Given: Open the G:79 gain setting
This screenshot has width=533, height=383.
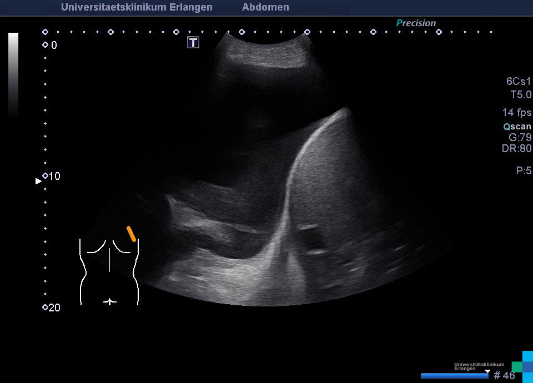Looking at the screenshot, I should [520, 137].
